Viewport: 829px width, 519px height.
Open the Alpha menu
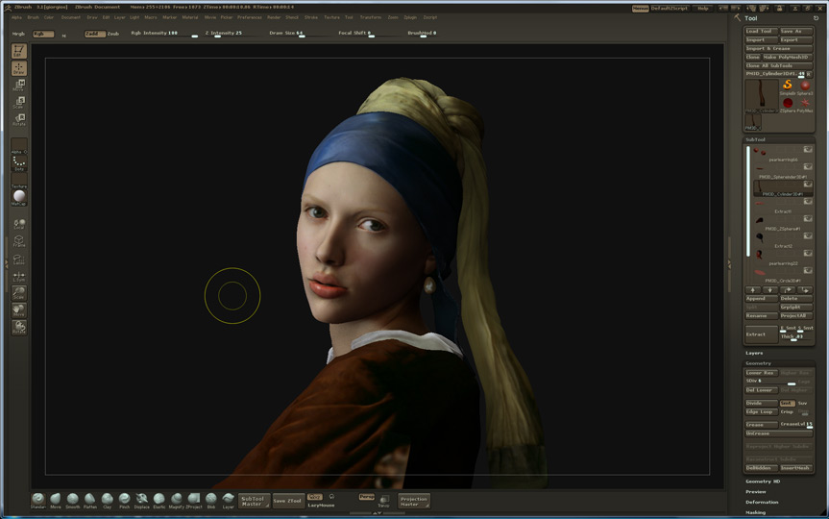(x=17, y=17)
